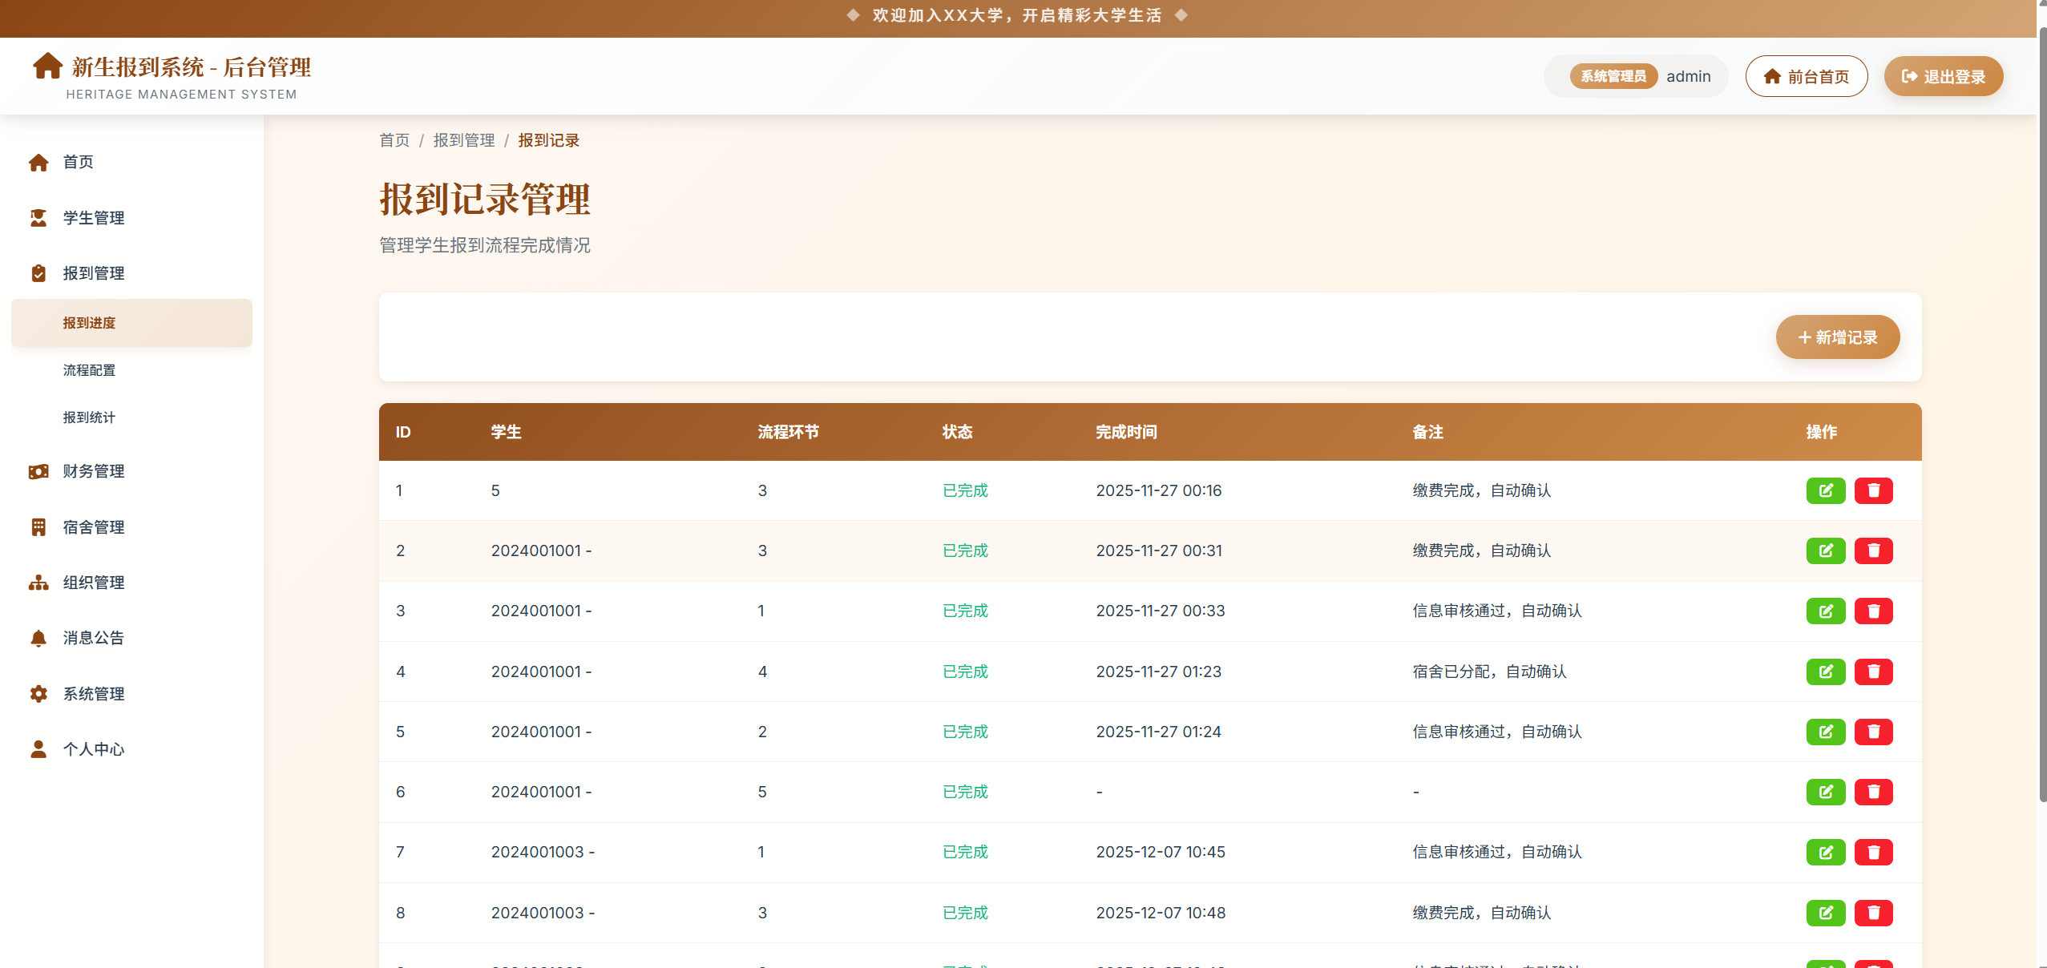The width and height of the screenshot is (2047, 968).
Task: Click the green edit icon for record 5
Action: [1825, 732]
